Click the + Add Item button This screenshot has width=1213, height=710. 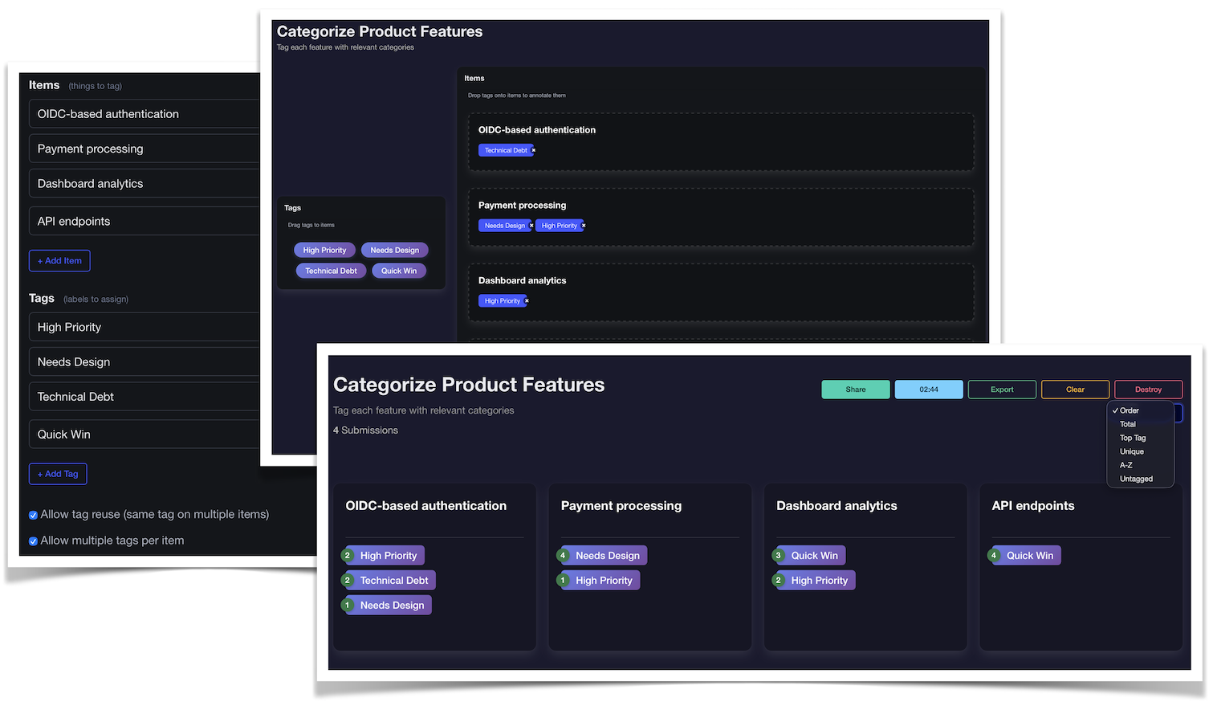click(x=59, y=261)
